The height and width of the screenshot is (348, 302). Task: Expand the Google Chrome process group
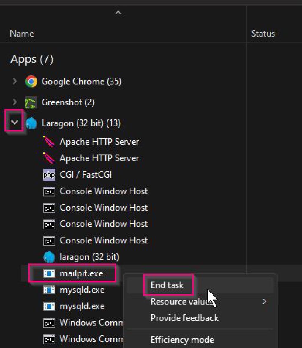pos(14,81)
